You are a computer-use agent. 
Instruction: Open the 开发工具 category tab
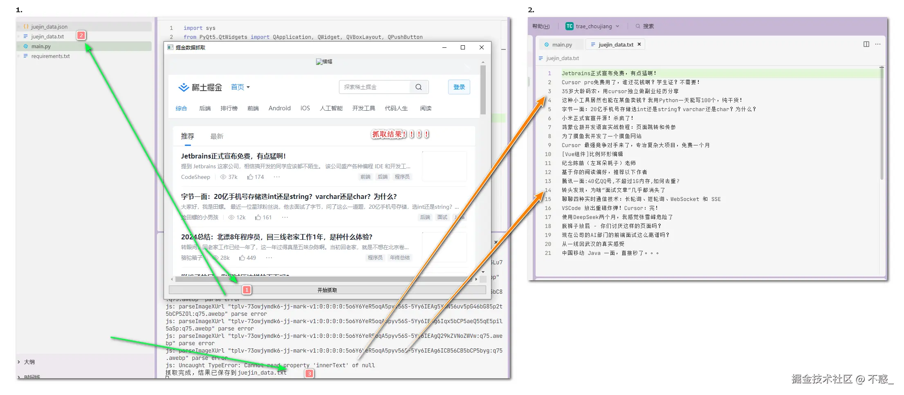[x=364, y=108]
